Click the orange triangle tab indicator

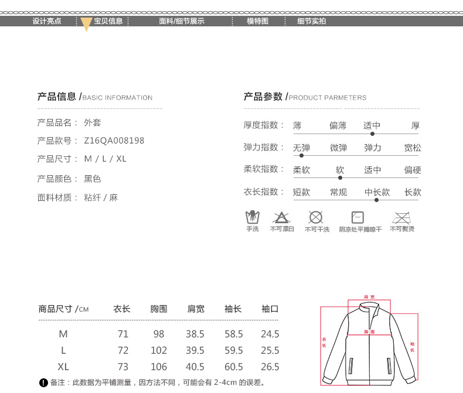point(86,24)
